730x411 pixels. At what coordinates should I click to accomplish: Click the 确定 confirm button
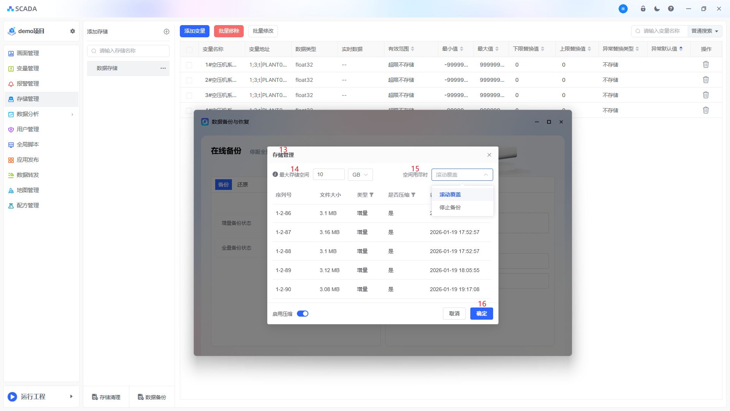(481, 314)
